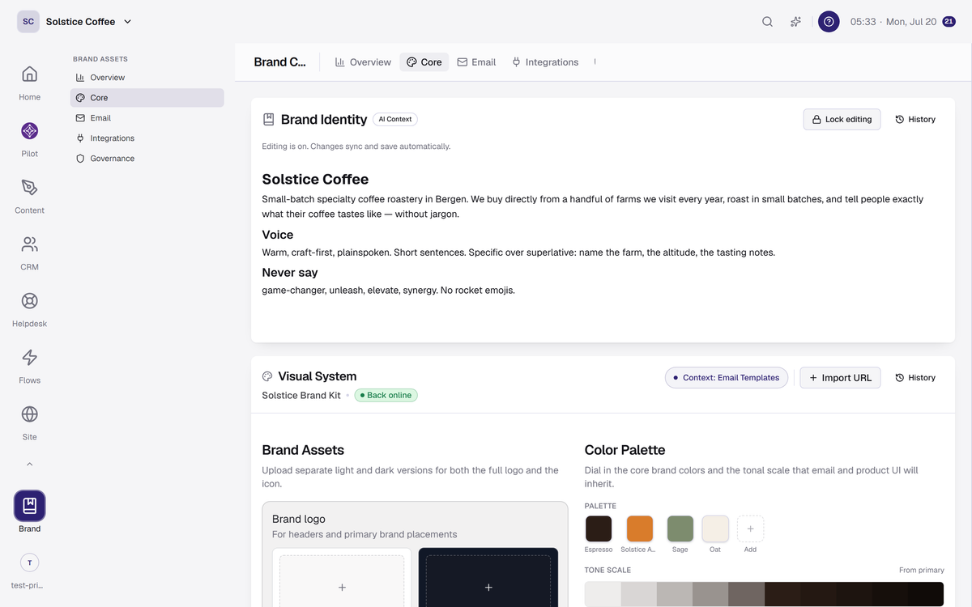This screenshot has height=607, width=972.
Task: Switch to the Overview tab
Action: coord(363,62)
